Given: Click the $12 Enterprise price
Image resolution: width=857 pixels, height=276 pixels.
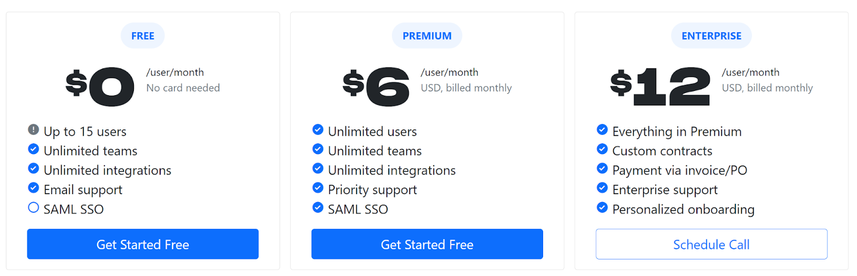Looking at the screenshot, I should [660, 86].
